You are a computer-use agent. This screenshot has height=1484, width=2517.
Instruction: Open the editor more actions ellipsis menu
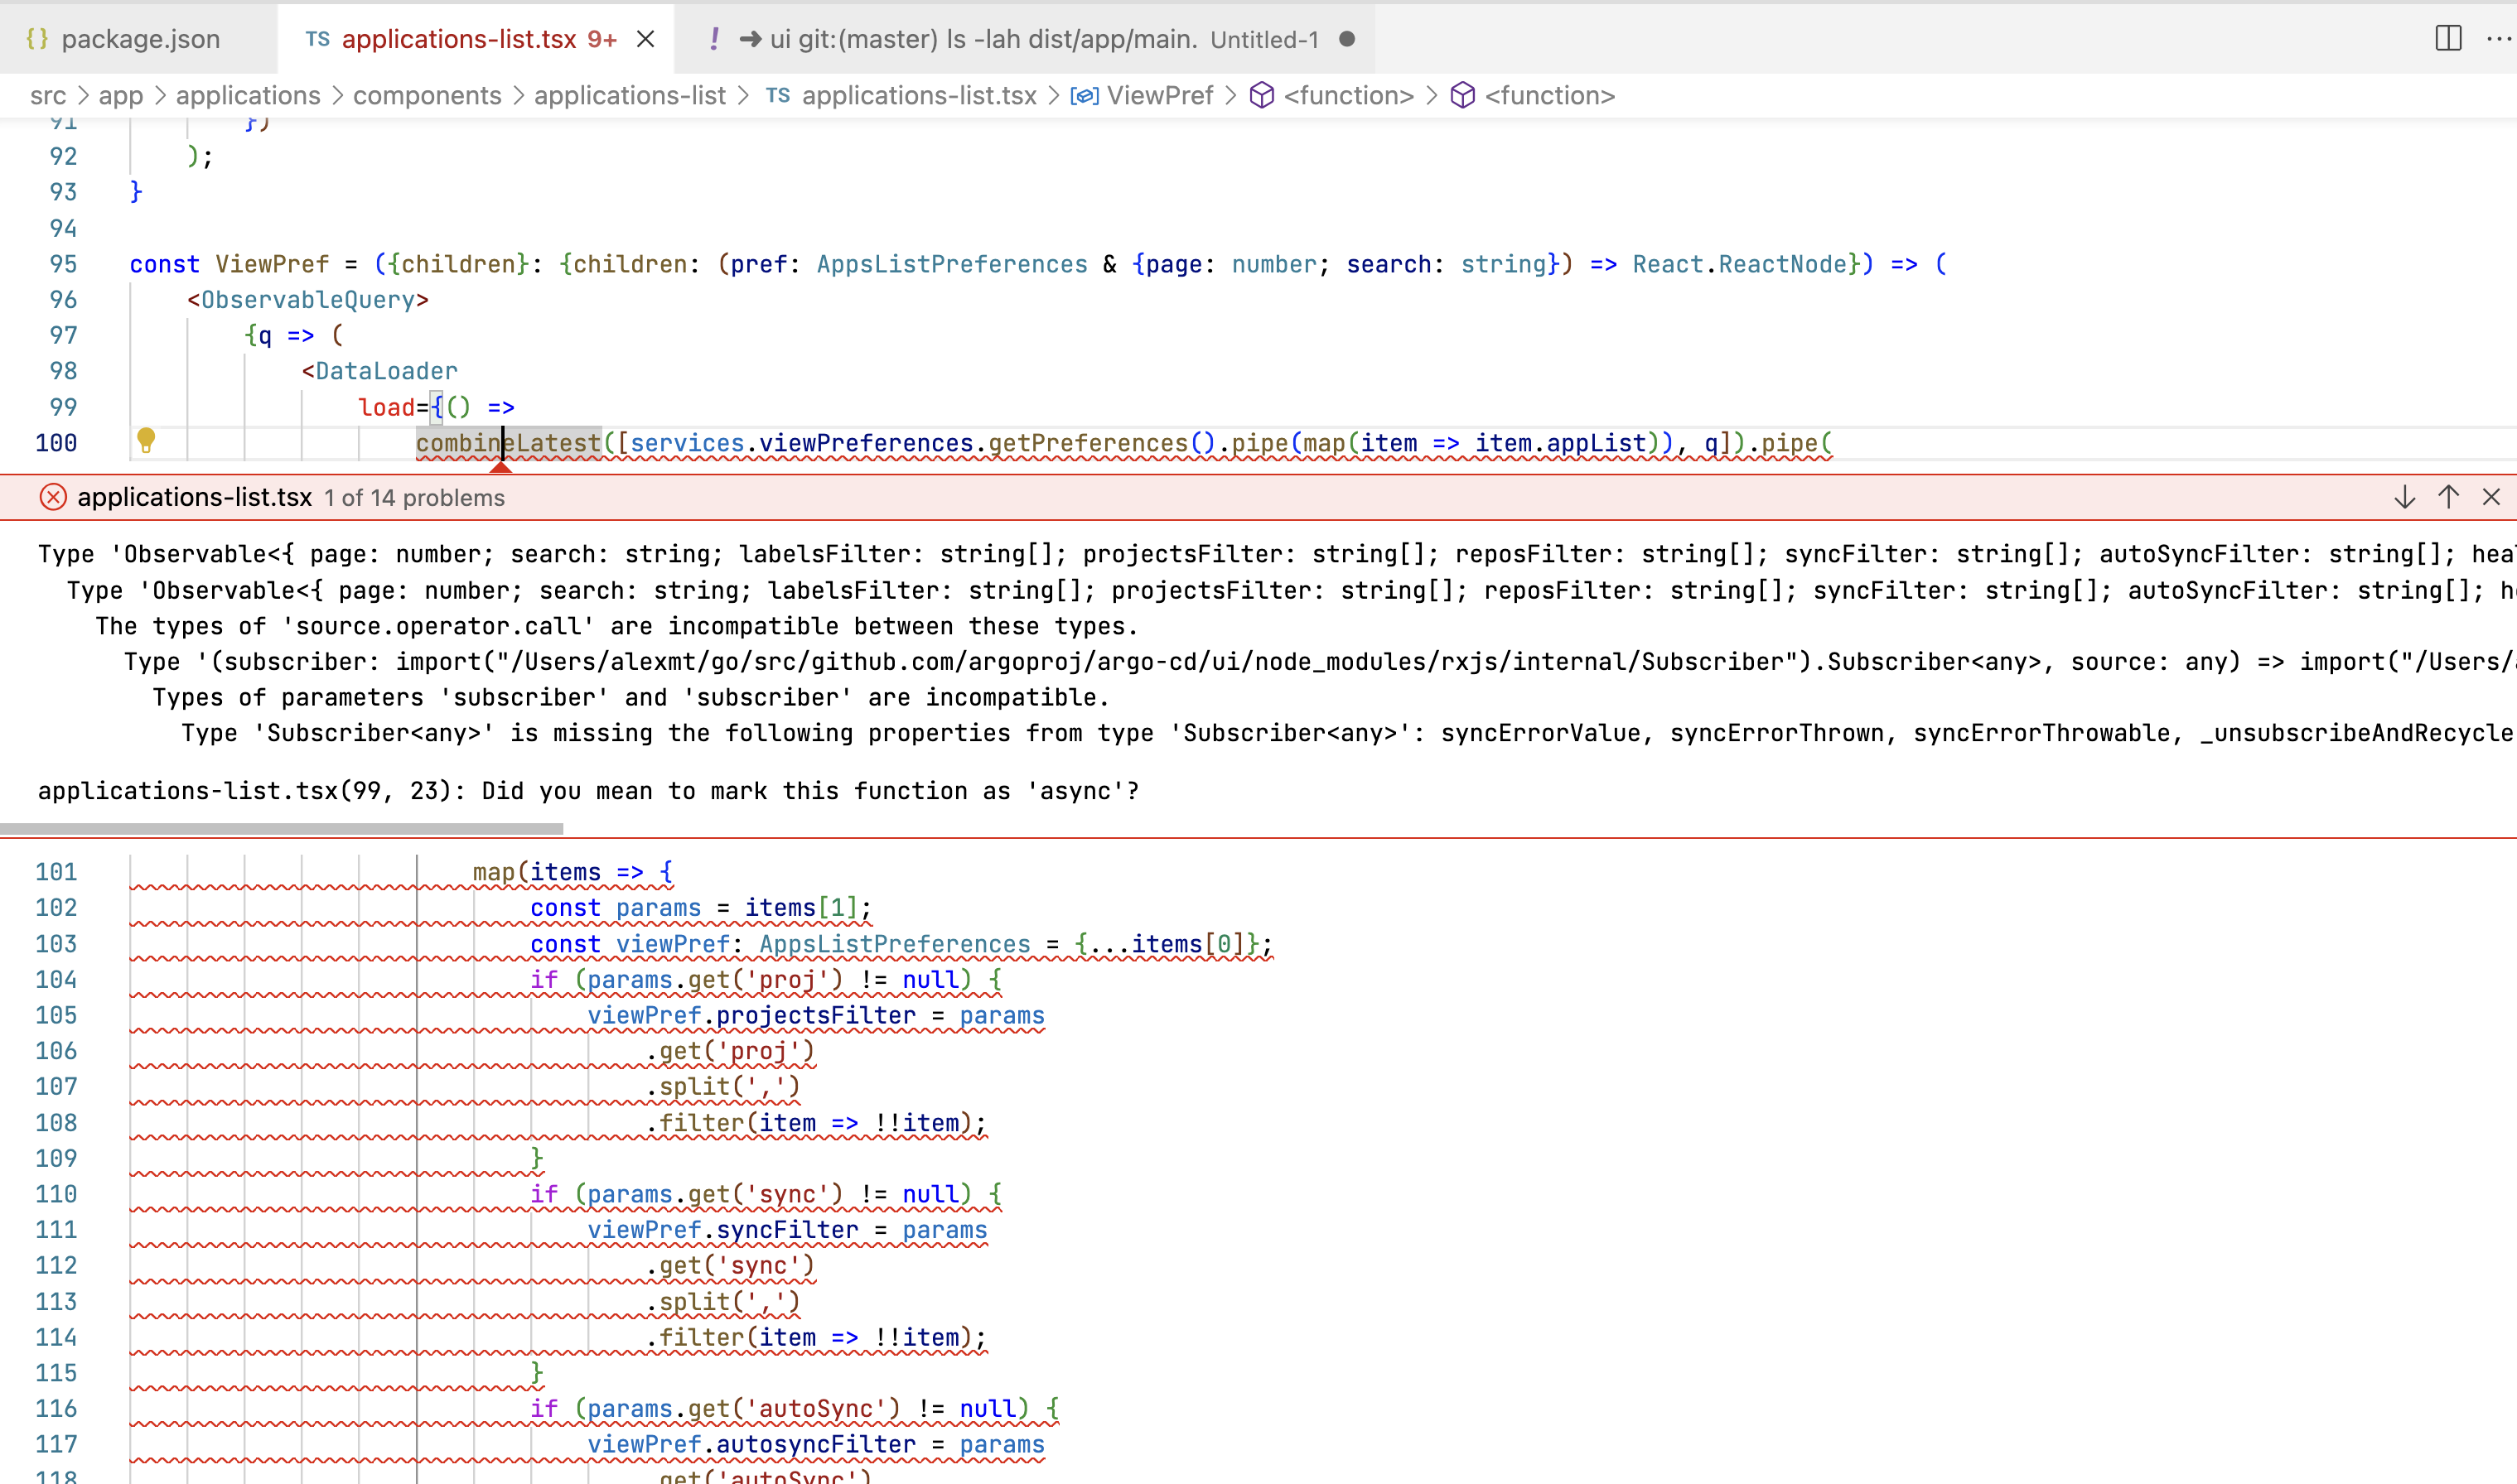pos(2498,39)
